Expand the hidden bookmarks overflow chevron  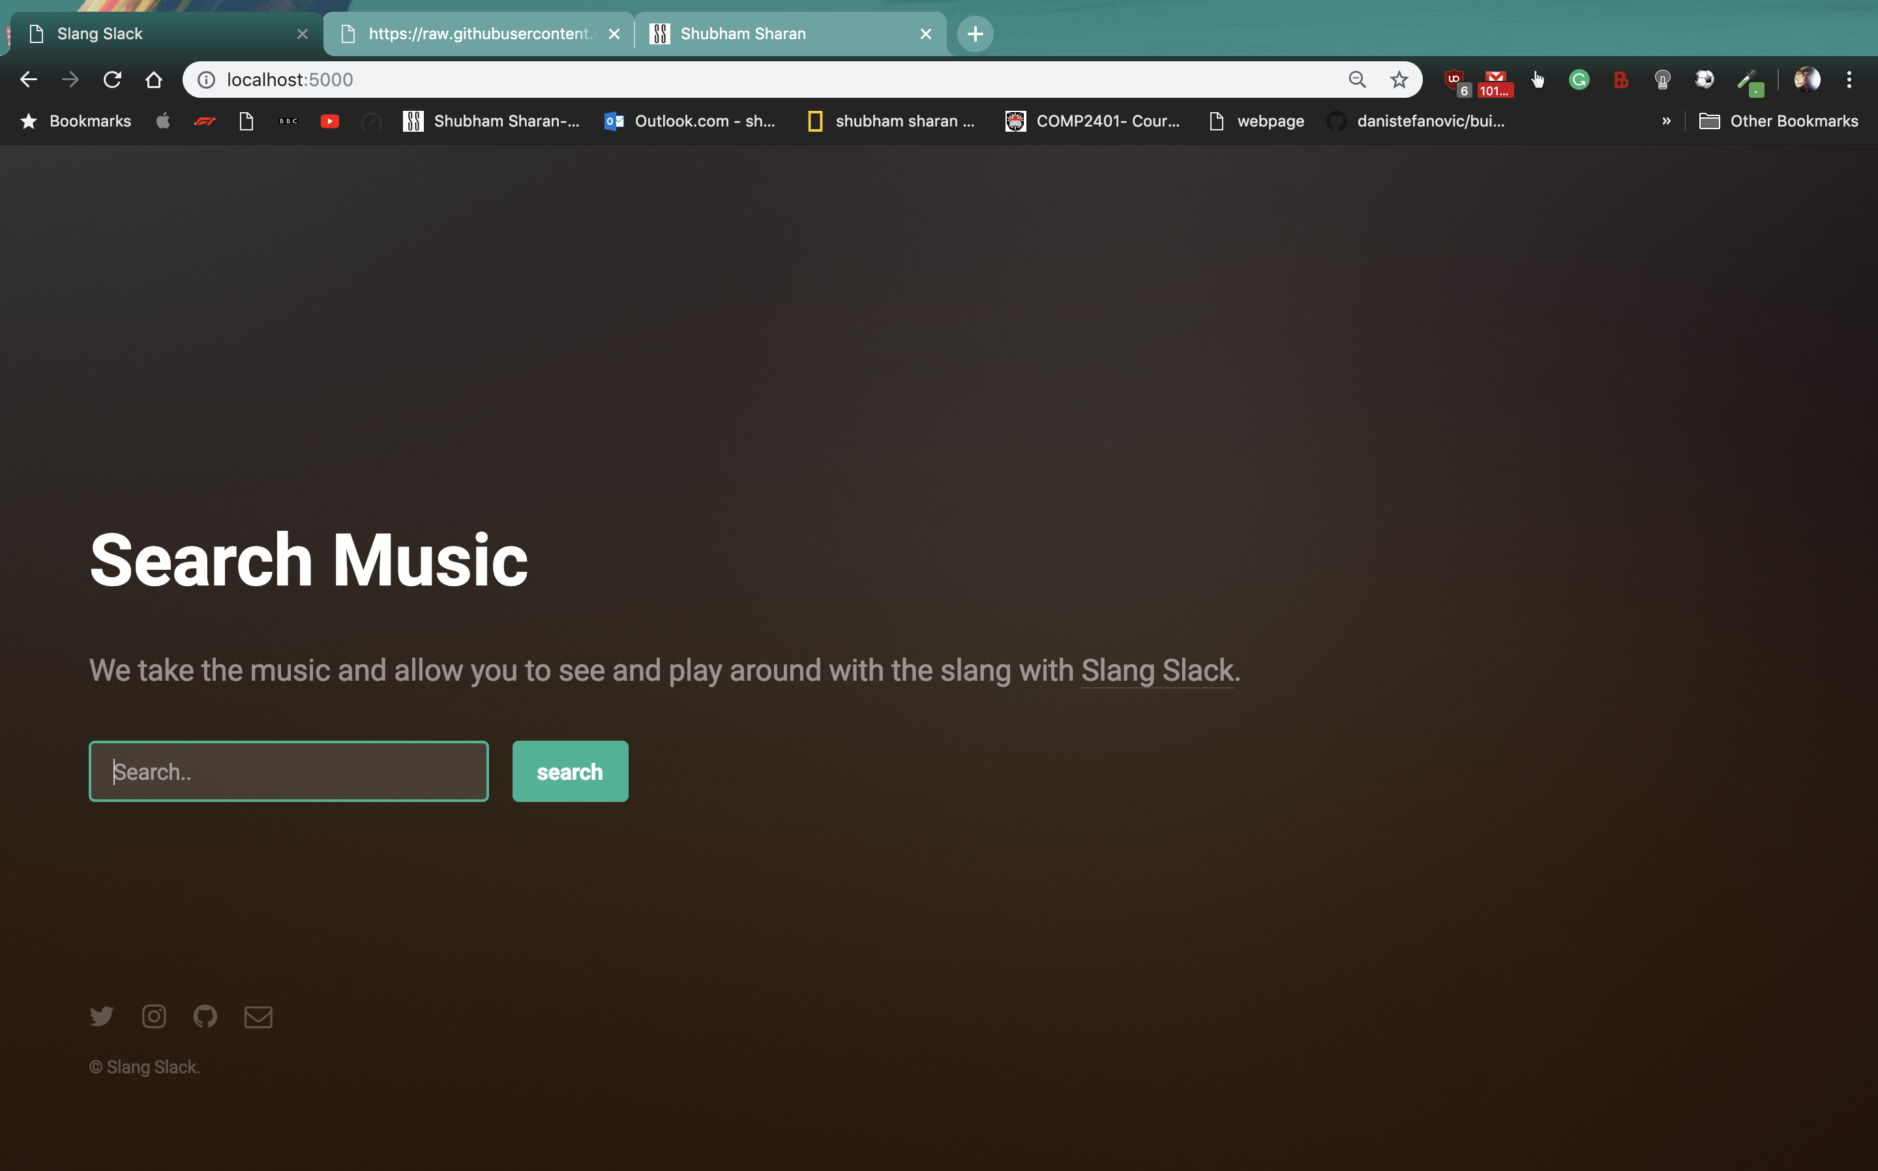(1666, 121)
